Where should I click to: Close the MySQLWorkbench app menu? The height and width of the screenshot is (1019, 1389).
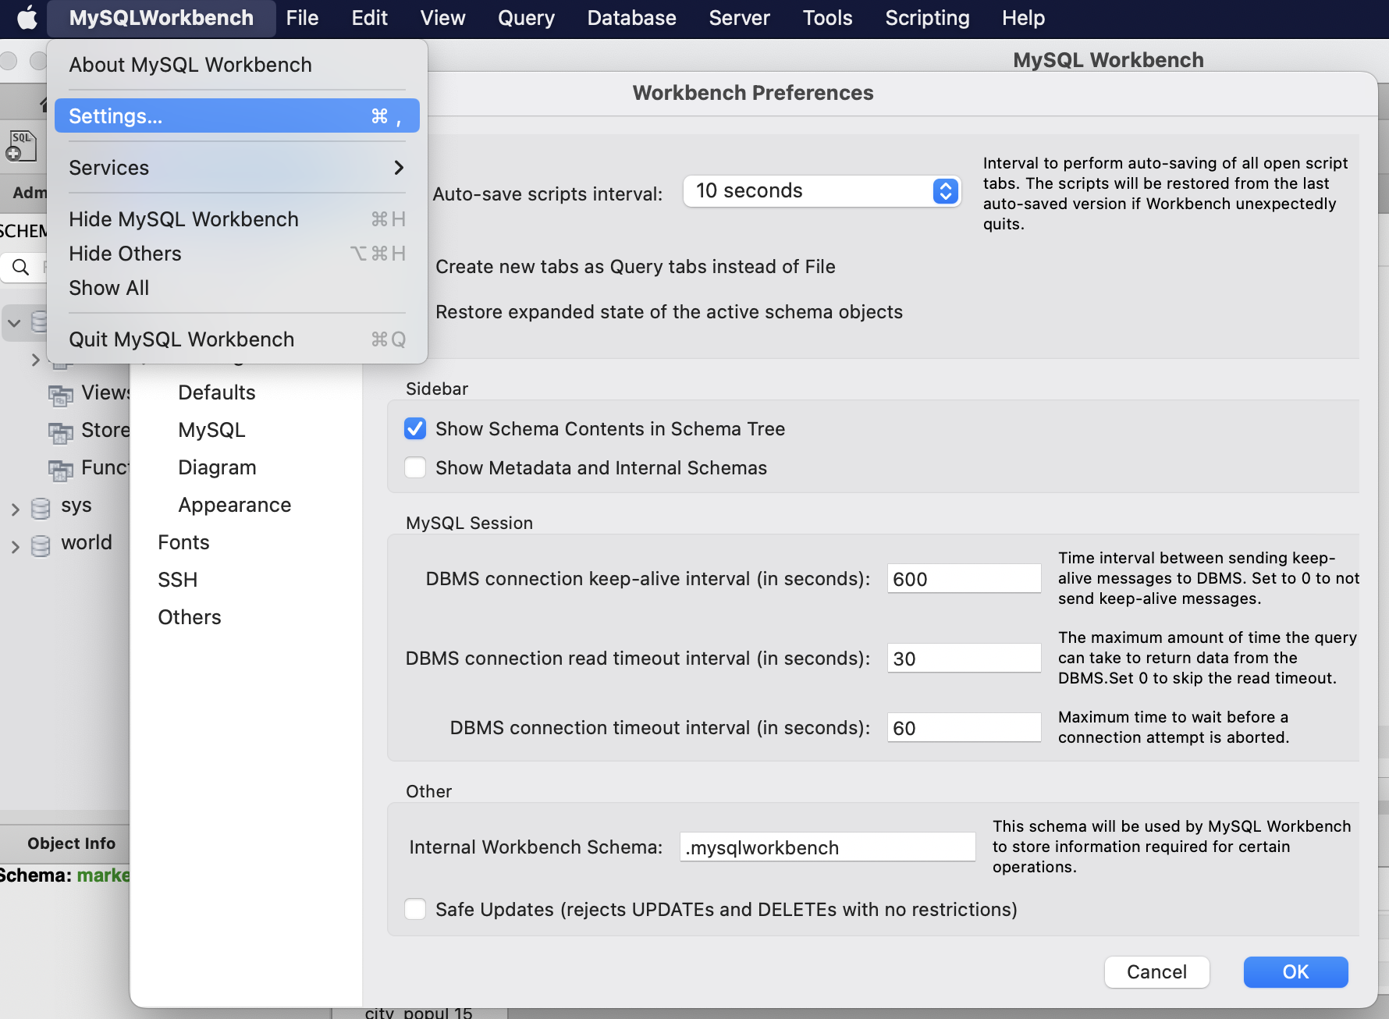(x=161, y=18)
